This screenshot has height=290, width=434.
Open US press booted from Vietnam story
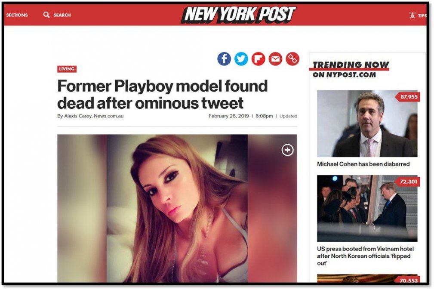[x=365, y=256]
